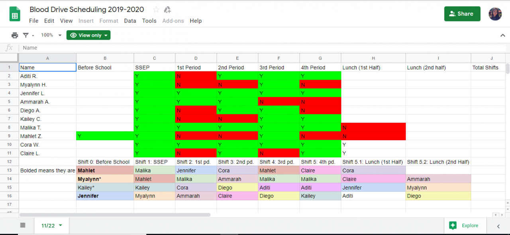Select the Malika T. name cell

pyautogui.click(x=47, y=127)
